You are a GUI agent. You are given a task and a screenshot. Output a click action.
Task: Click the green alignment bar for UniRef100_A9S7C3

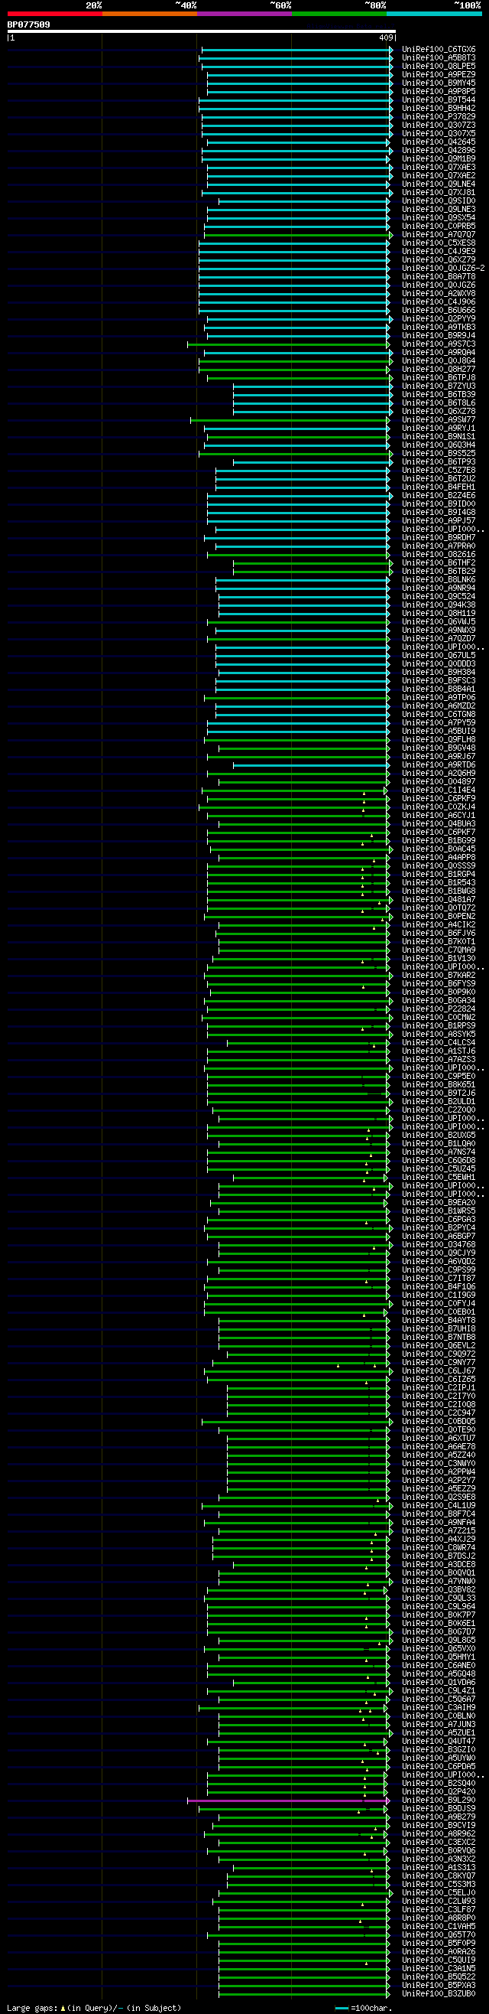(x=288, y=344)
